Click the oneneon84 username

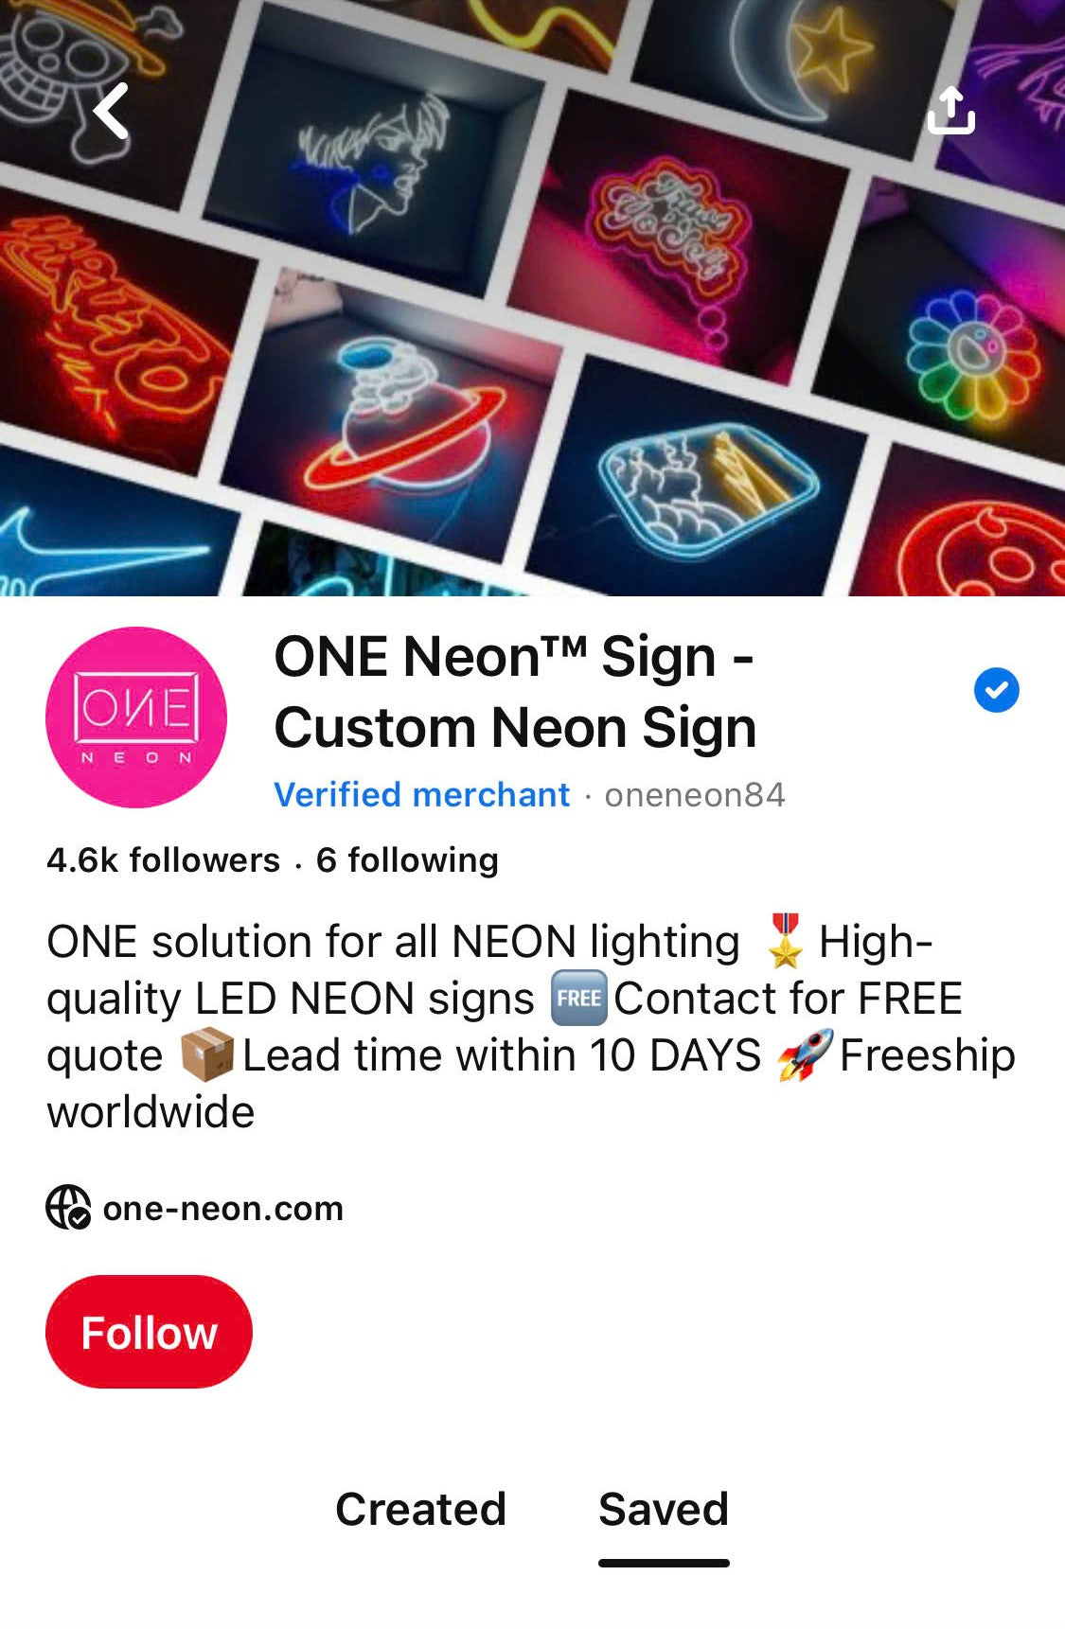(695, 794)
